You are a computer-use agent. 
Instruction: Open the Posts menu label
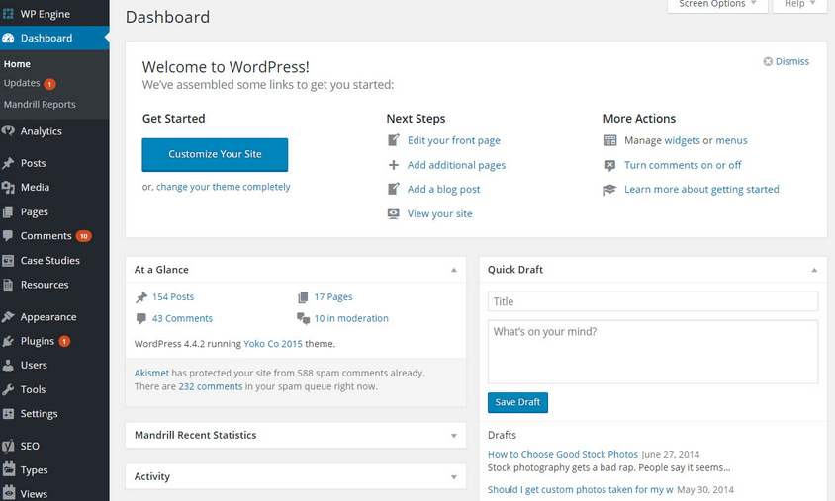[33, 163]
